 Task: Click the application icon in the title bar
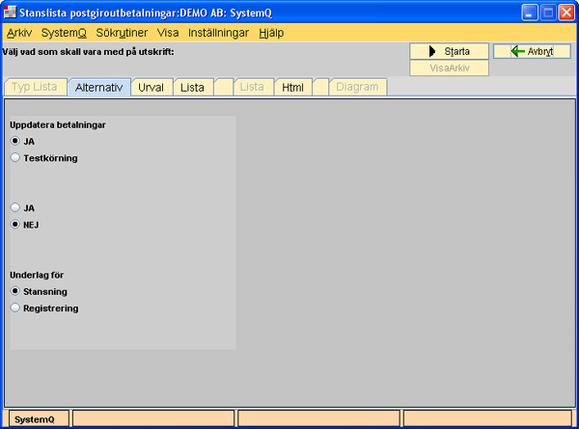12,13
